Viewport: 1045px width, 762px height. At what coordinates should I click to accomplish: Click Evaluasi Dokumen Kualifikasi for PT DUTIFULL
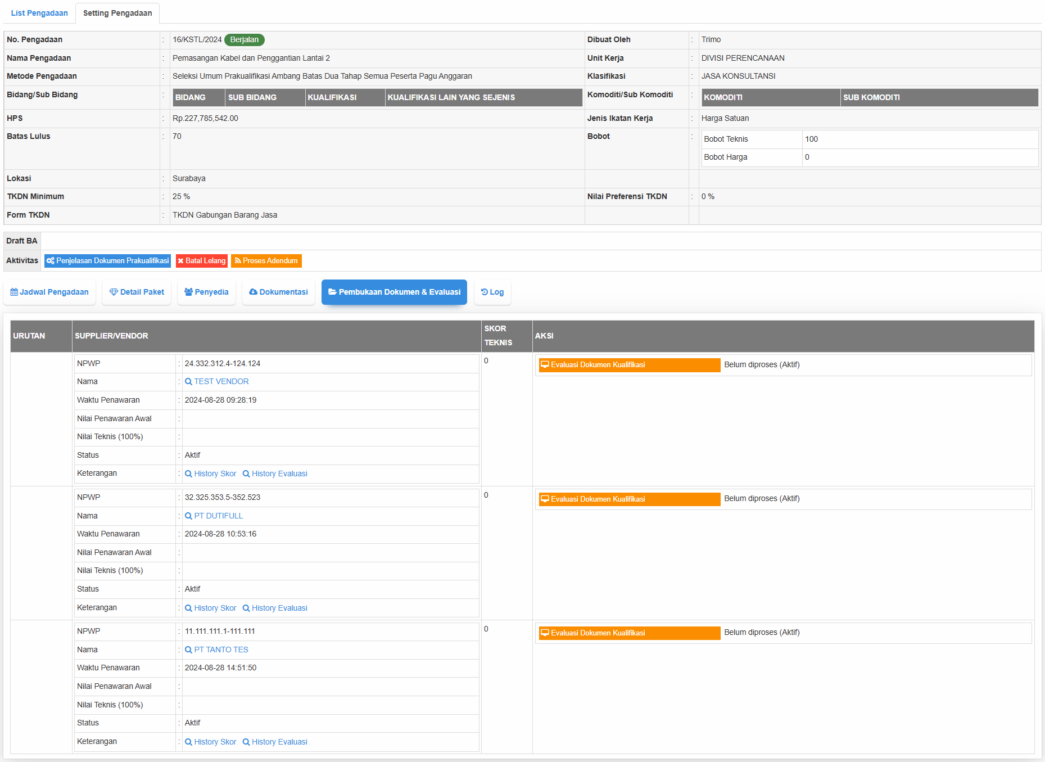click(629, 499)
